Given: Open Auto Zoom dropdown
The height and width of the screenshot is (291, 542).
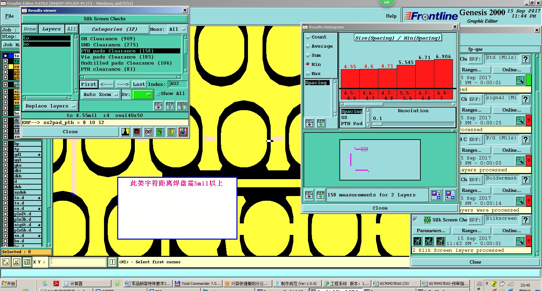Looking at the screenshot, I should [x=101, y=95].
